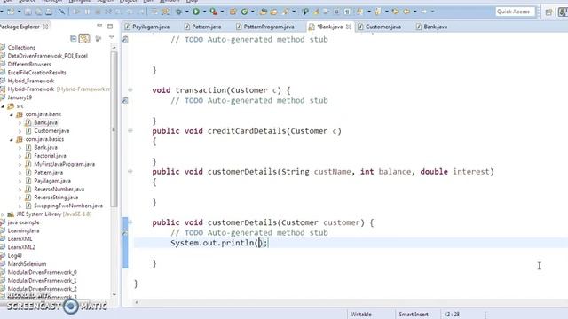Close the *Bank.java editor tab
This screenshot has height=319, width=568.
[x=349, y=27]
